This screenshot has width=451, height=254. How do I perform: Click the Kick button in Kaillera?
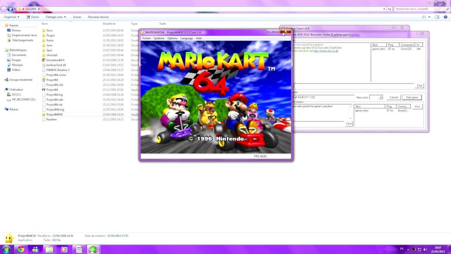[x=418, y=107]
